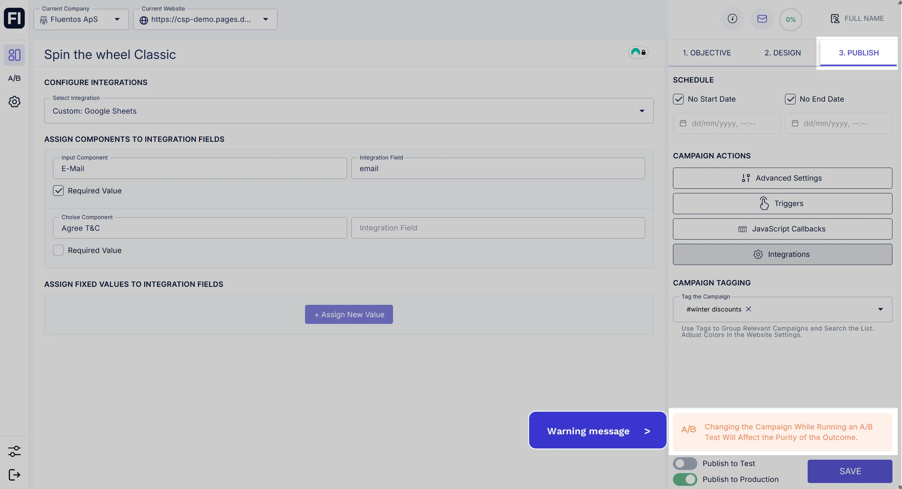The height and width of the screenshot is (489, 902).
Task: Open the dashboard icon in left sidebar
Action: [x=14, y=55]
